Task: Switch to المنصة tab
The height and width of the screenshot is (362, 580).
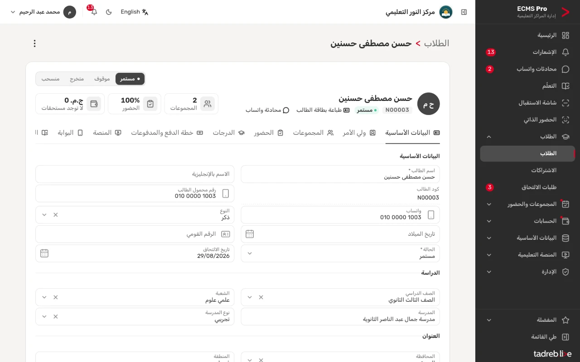Action: 107,133
